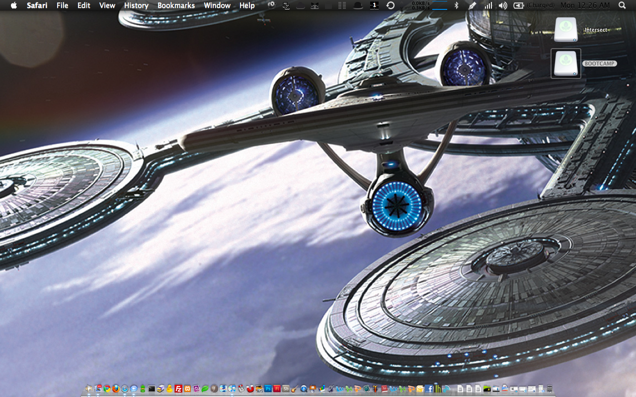
Task: Click the Spaces number 1 indicator
Action: click(375, 5)
